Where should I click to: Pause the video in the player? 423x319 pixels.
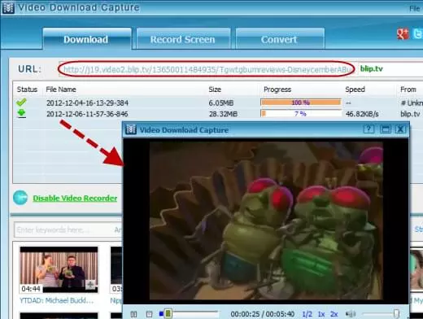coord(133,314)
